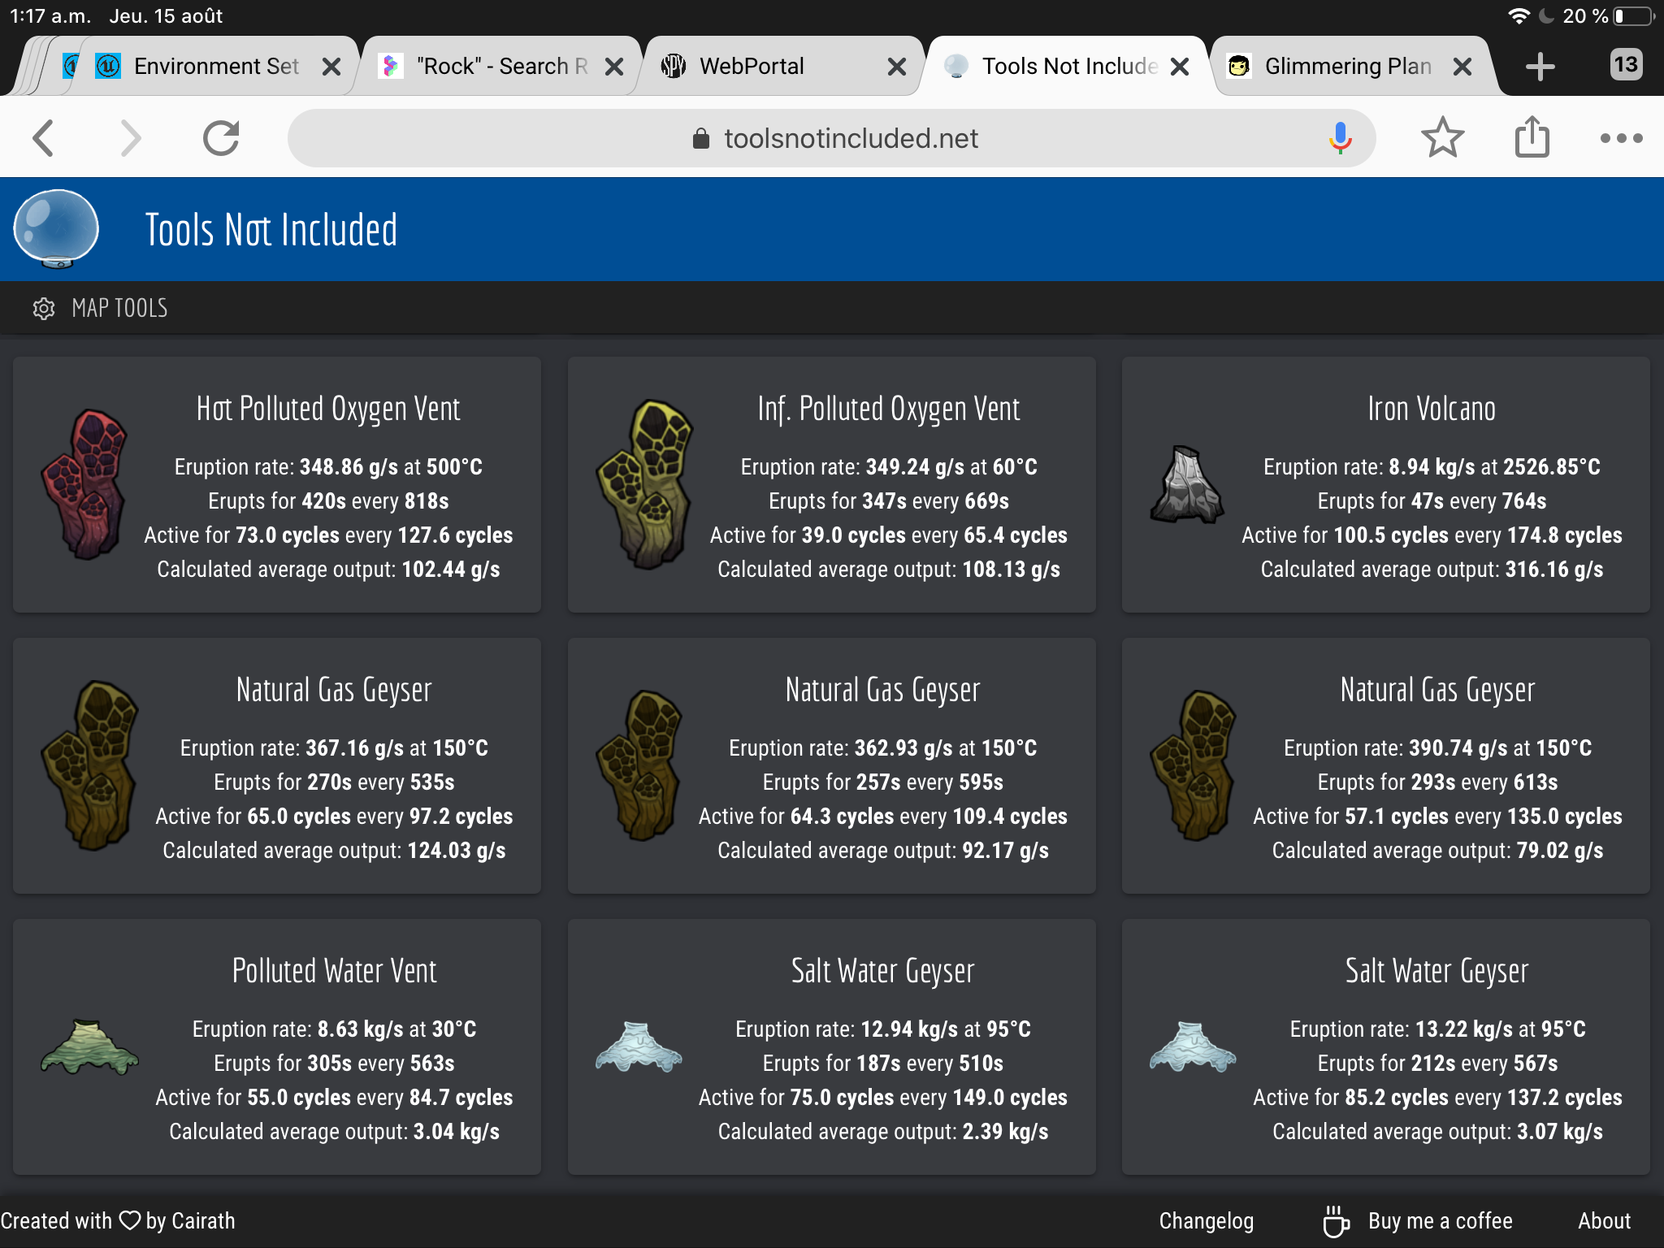The height and width of the screenshot is (1248, 1664).
Task: Reload the page with the refresh icon
Action: coord(221,138)
